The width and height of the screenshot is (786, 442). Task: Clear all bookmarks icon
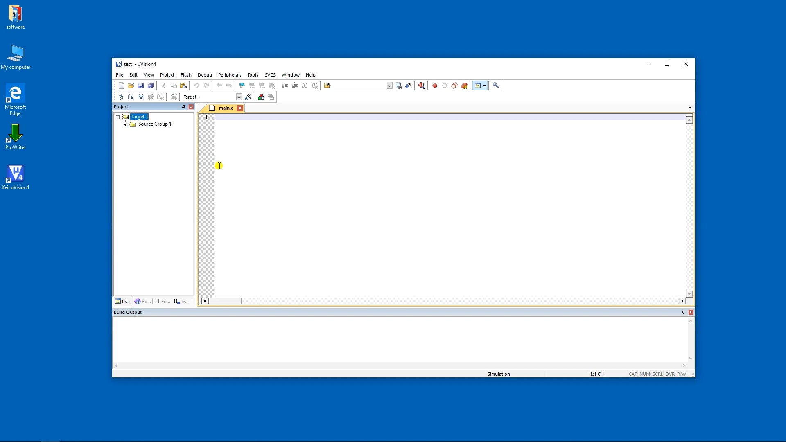[x=272, y=86]
